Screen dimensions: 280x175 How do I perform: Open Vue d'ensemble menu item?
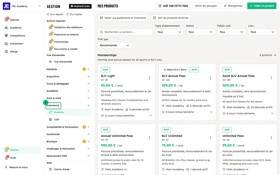[69, 62]
